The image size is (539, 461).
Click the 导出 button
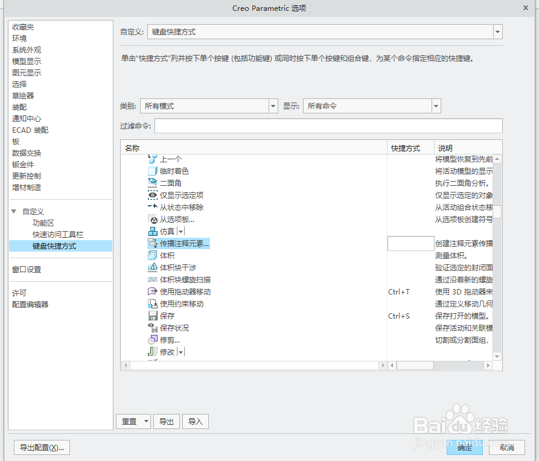[x=167, y=421]
